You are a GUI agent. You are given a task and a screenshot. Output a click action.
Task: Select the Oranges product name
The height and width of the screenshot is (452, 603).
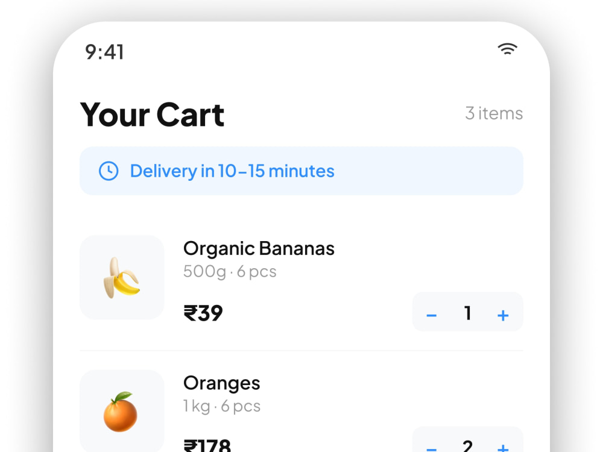(x=221, y=383)
